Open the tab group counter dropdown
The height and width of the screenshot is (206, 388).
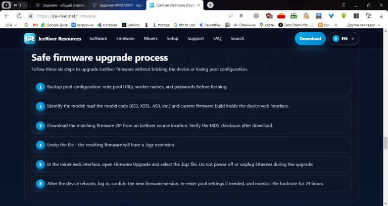19,5
